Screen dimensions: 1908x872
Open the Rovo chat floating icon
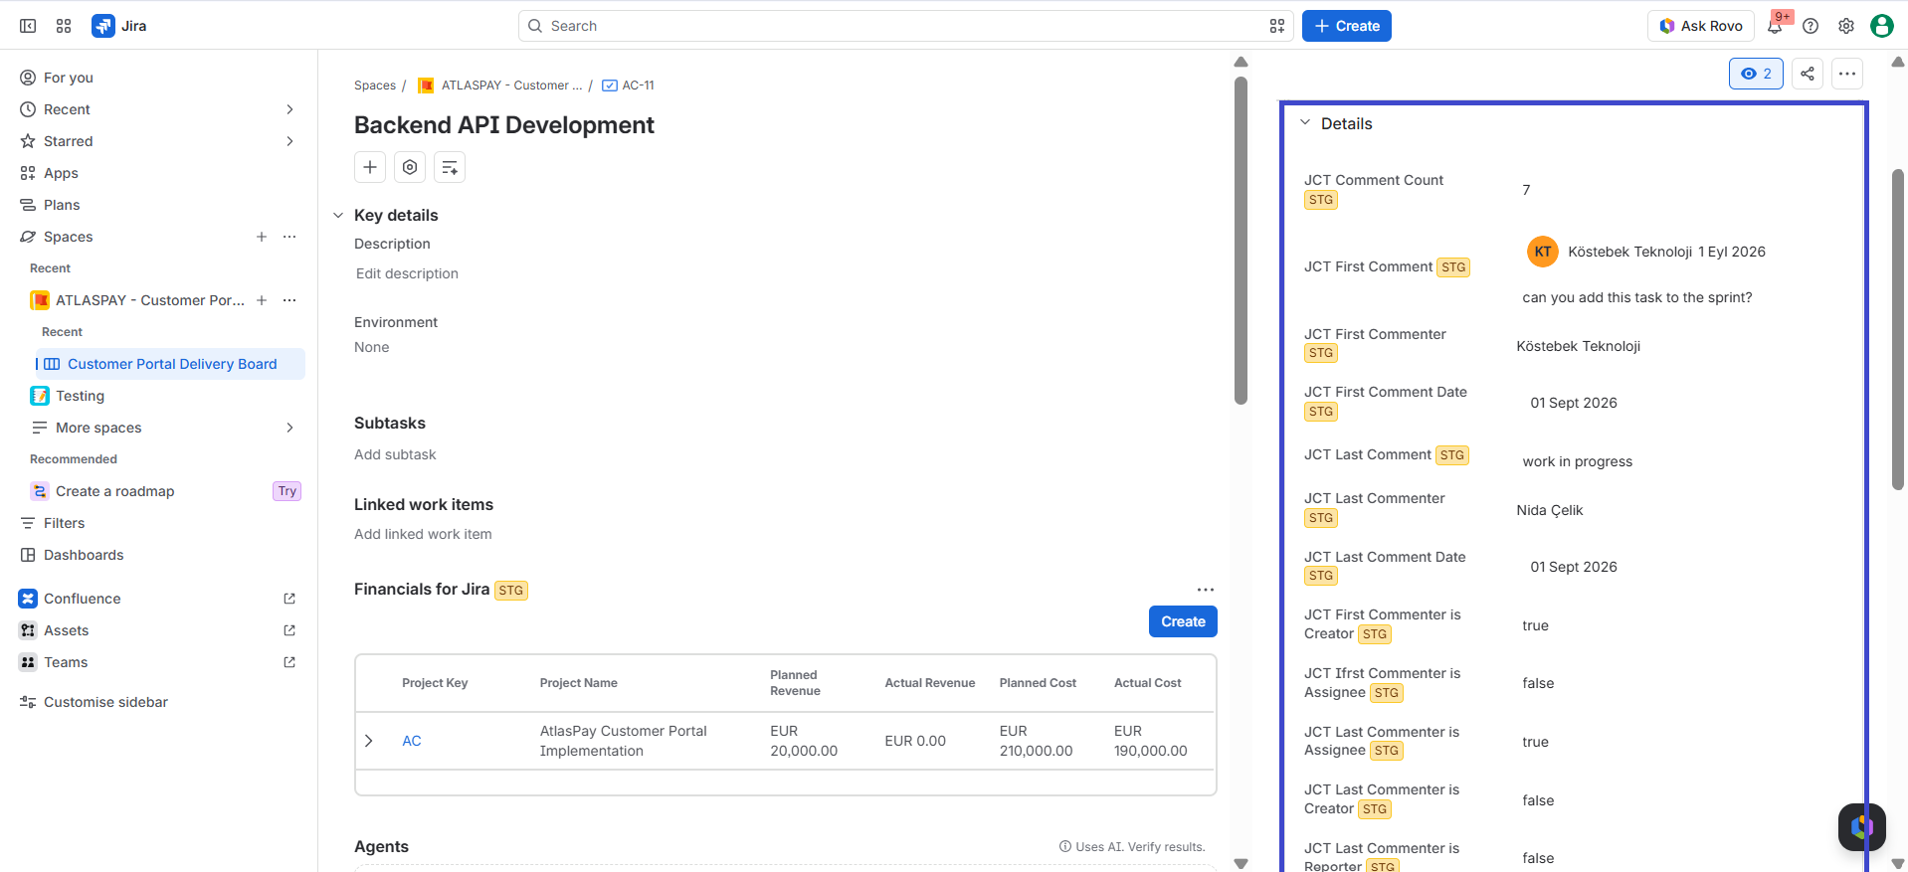click(1861, 826)
